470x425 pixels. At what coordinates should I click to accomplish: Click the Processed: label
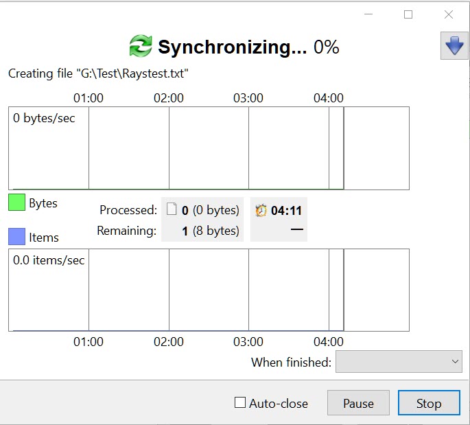(128, 210)
